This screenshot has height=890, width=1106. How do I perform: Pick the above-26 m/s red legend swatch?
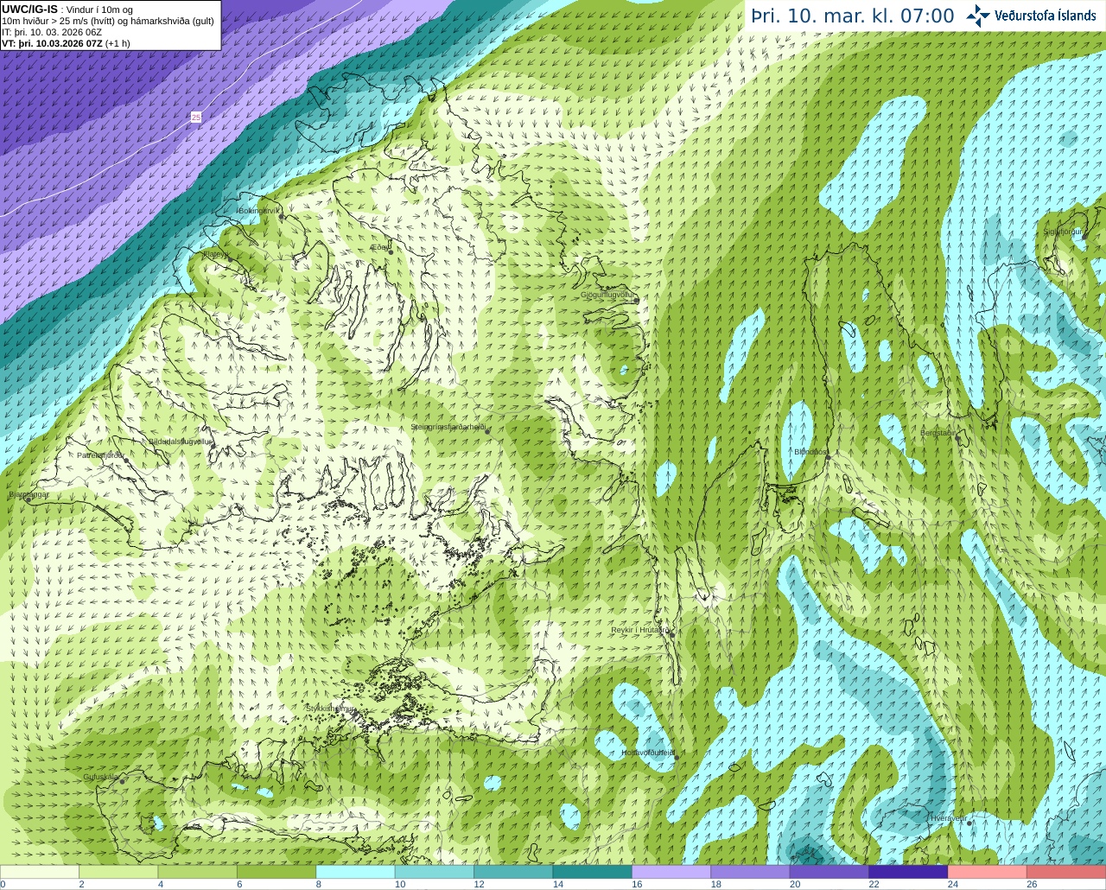tap(1066, 872)
